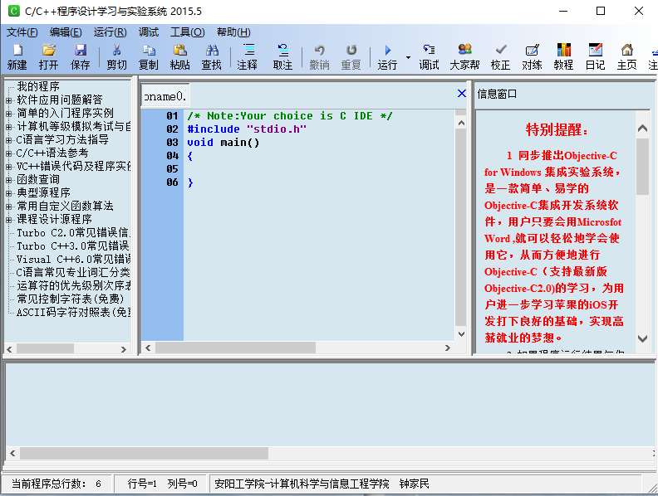Click the 查找 (Find) binoculars icon
The width and height of the screenshot is (658, 496).
click(211, 56)
